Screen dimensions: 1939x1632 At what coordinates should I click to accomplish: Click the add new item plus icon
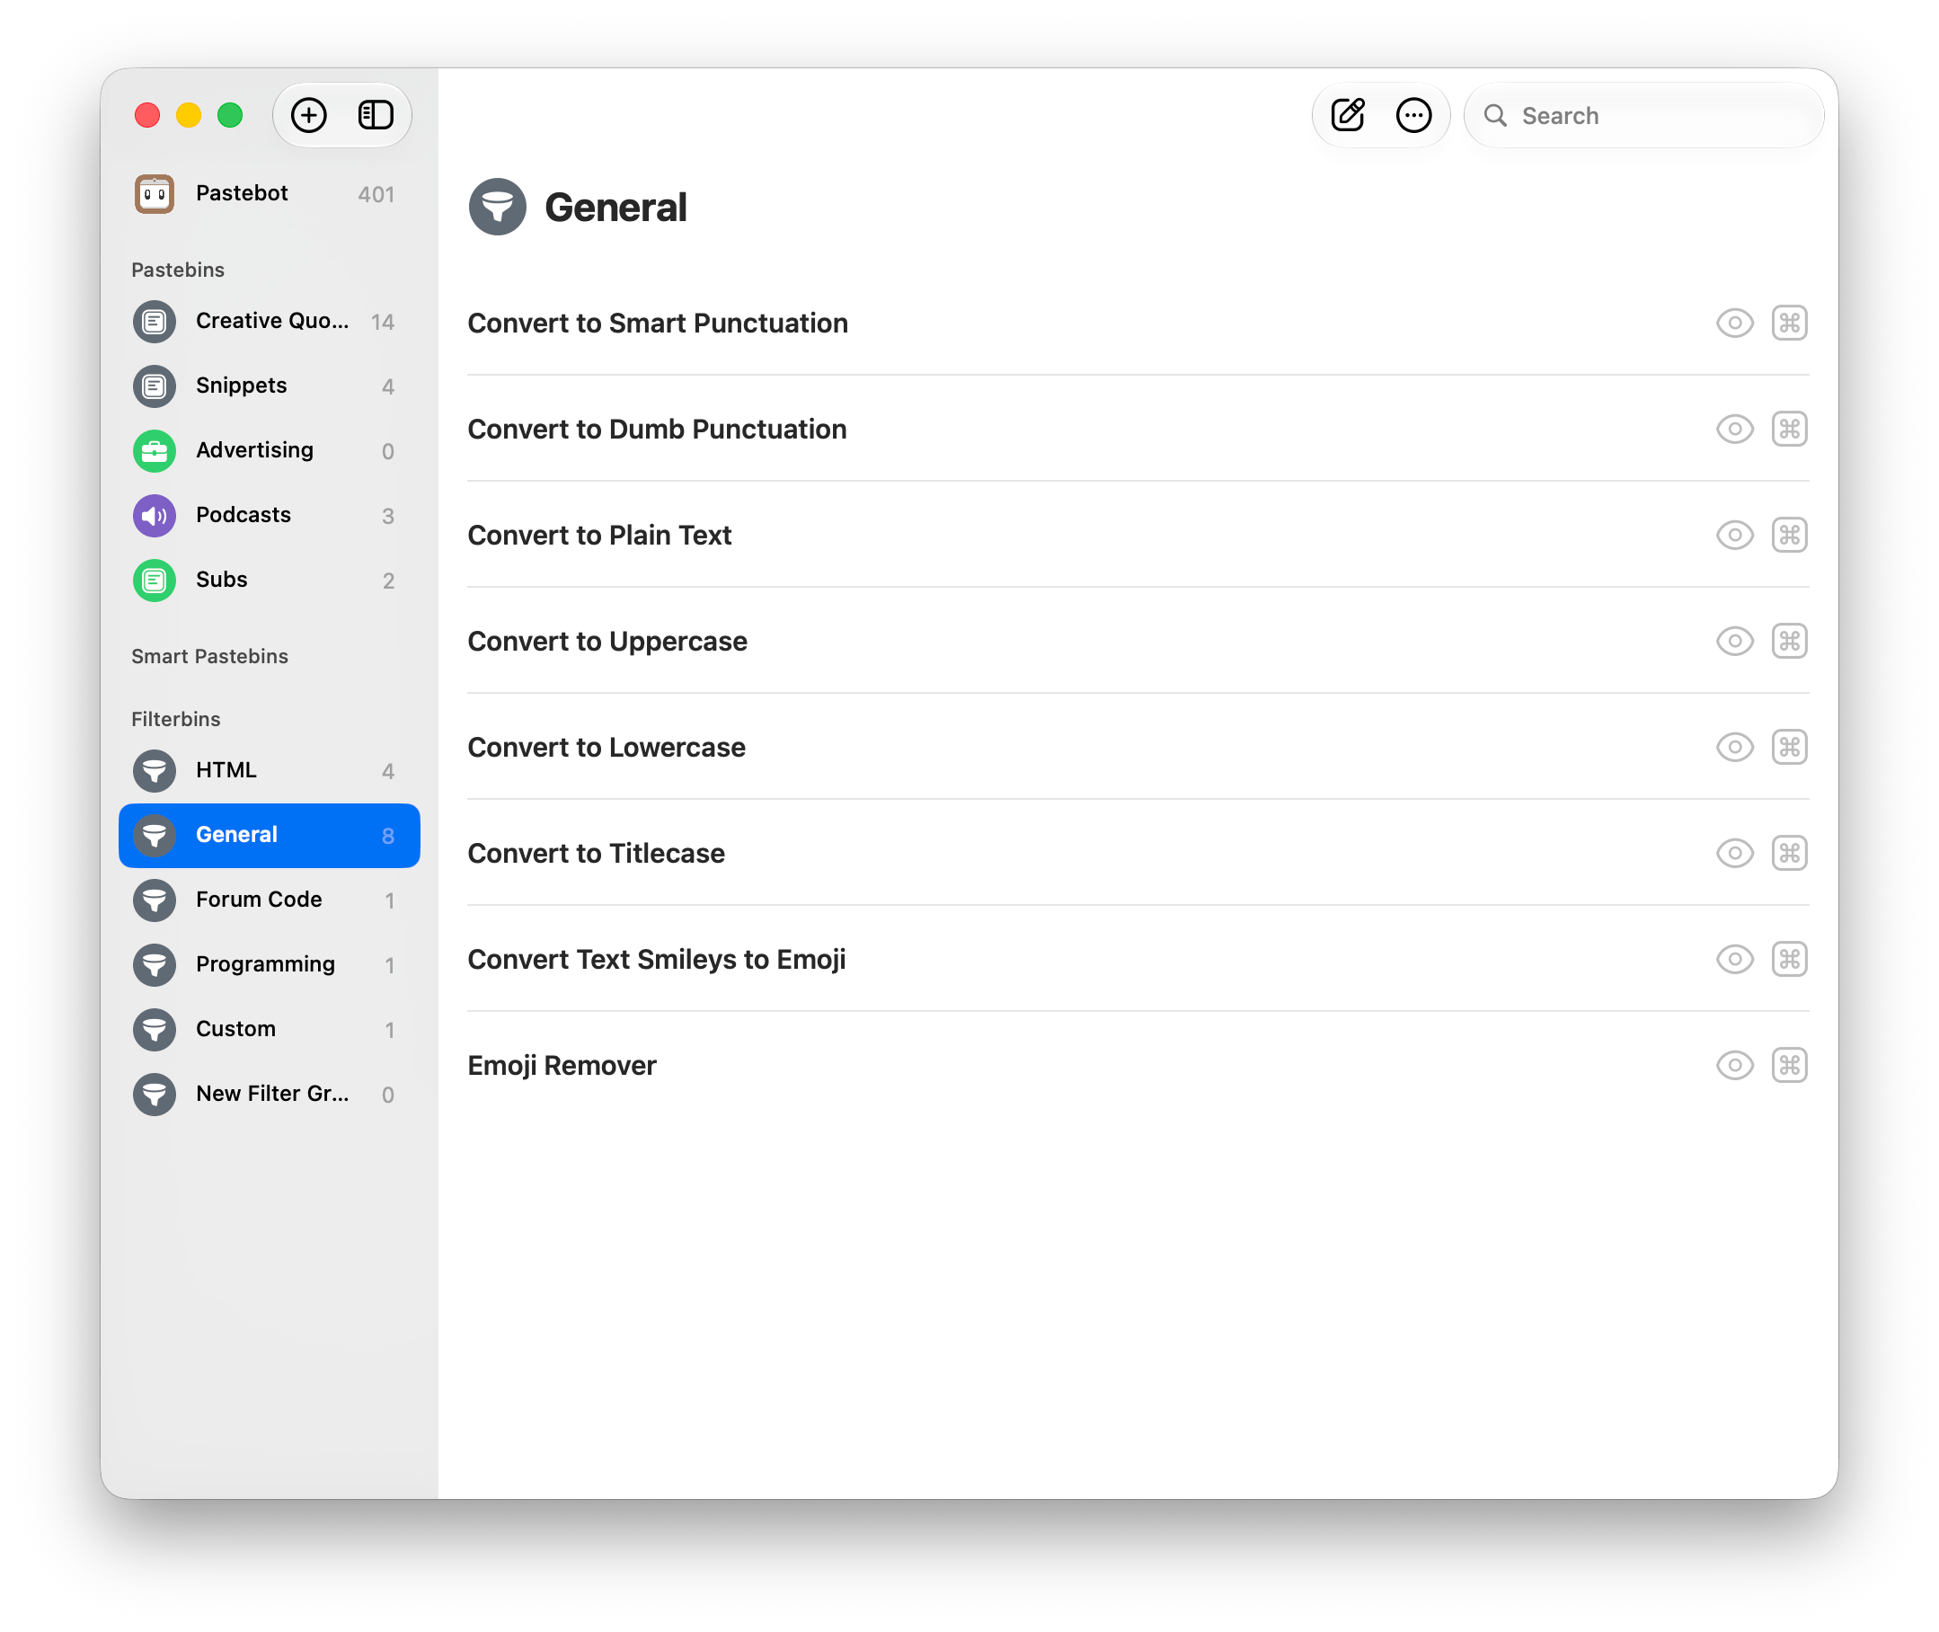309,116
